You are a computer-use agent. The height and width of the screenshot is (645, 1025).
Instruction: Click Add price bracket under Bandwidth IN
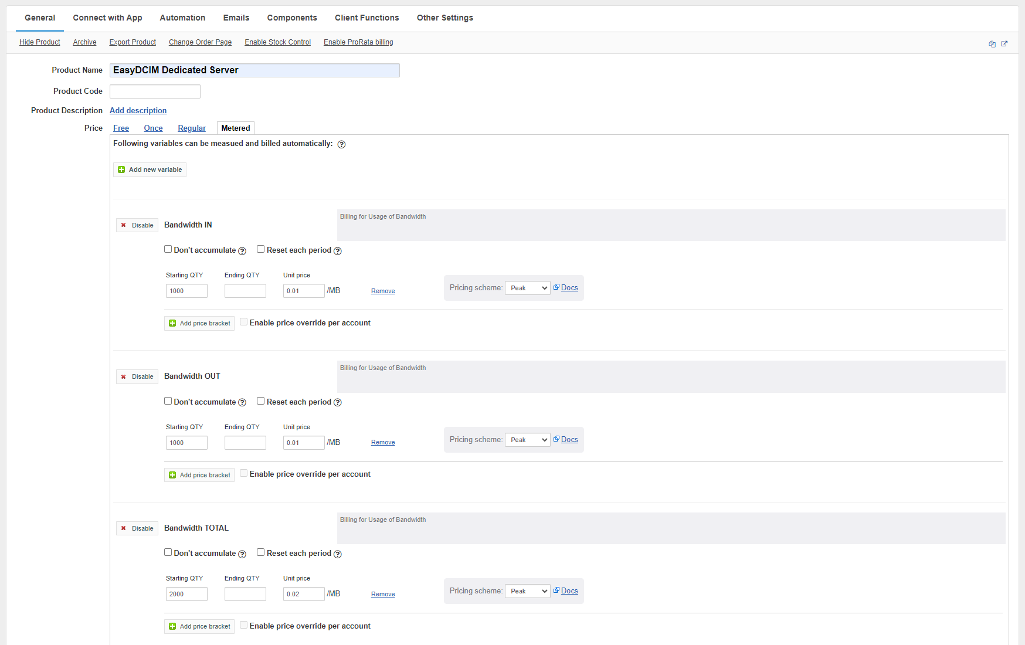(x=199, y=323)
